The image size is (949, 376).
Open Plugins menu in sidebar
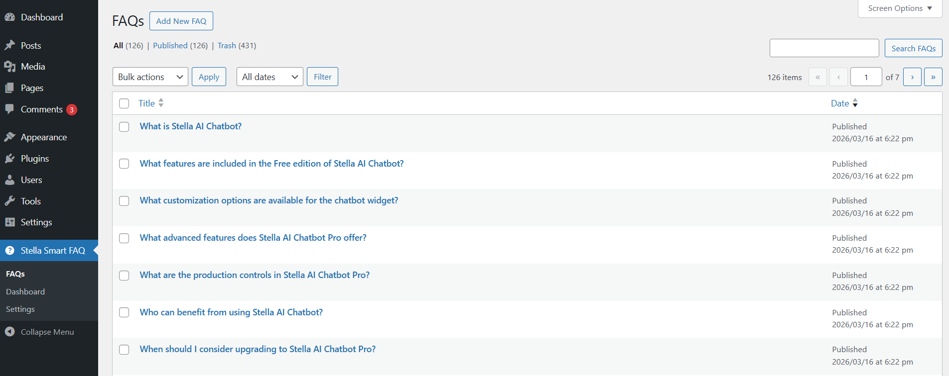35,159
